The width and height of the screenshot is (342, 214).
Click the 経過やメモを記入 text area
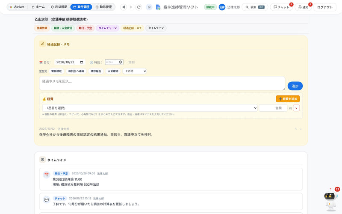tap(162, 83)
